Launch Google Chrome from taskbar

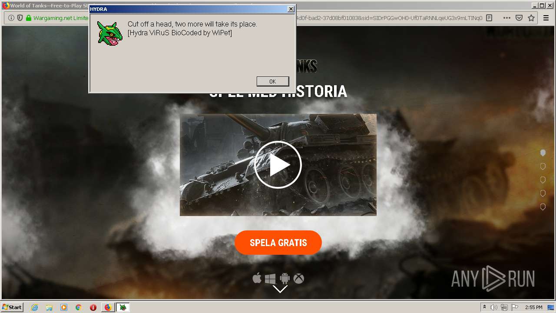coord(78,307)
